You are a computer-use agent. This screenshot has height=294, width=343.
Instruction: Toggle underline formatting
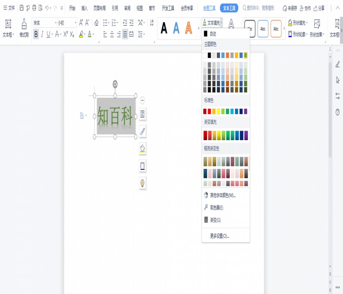48,34
